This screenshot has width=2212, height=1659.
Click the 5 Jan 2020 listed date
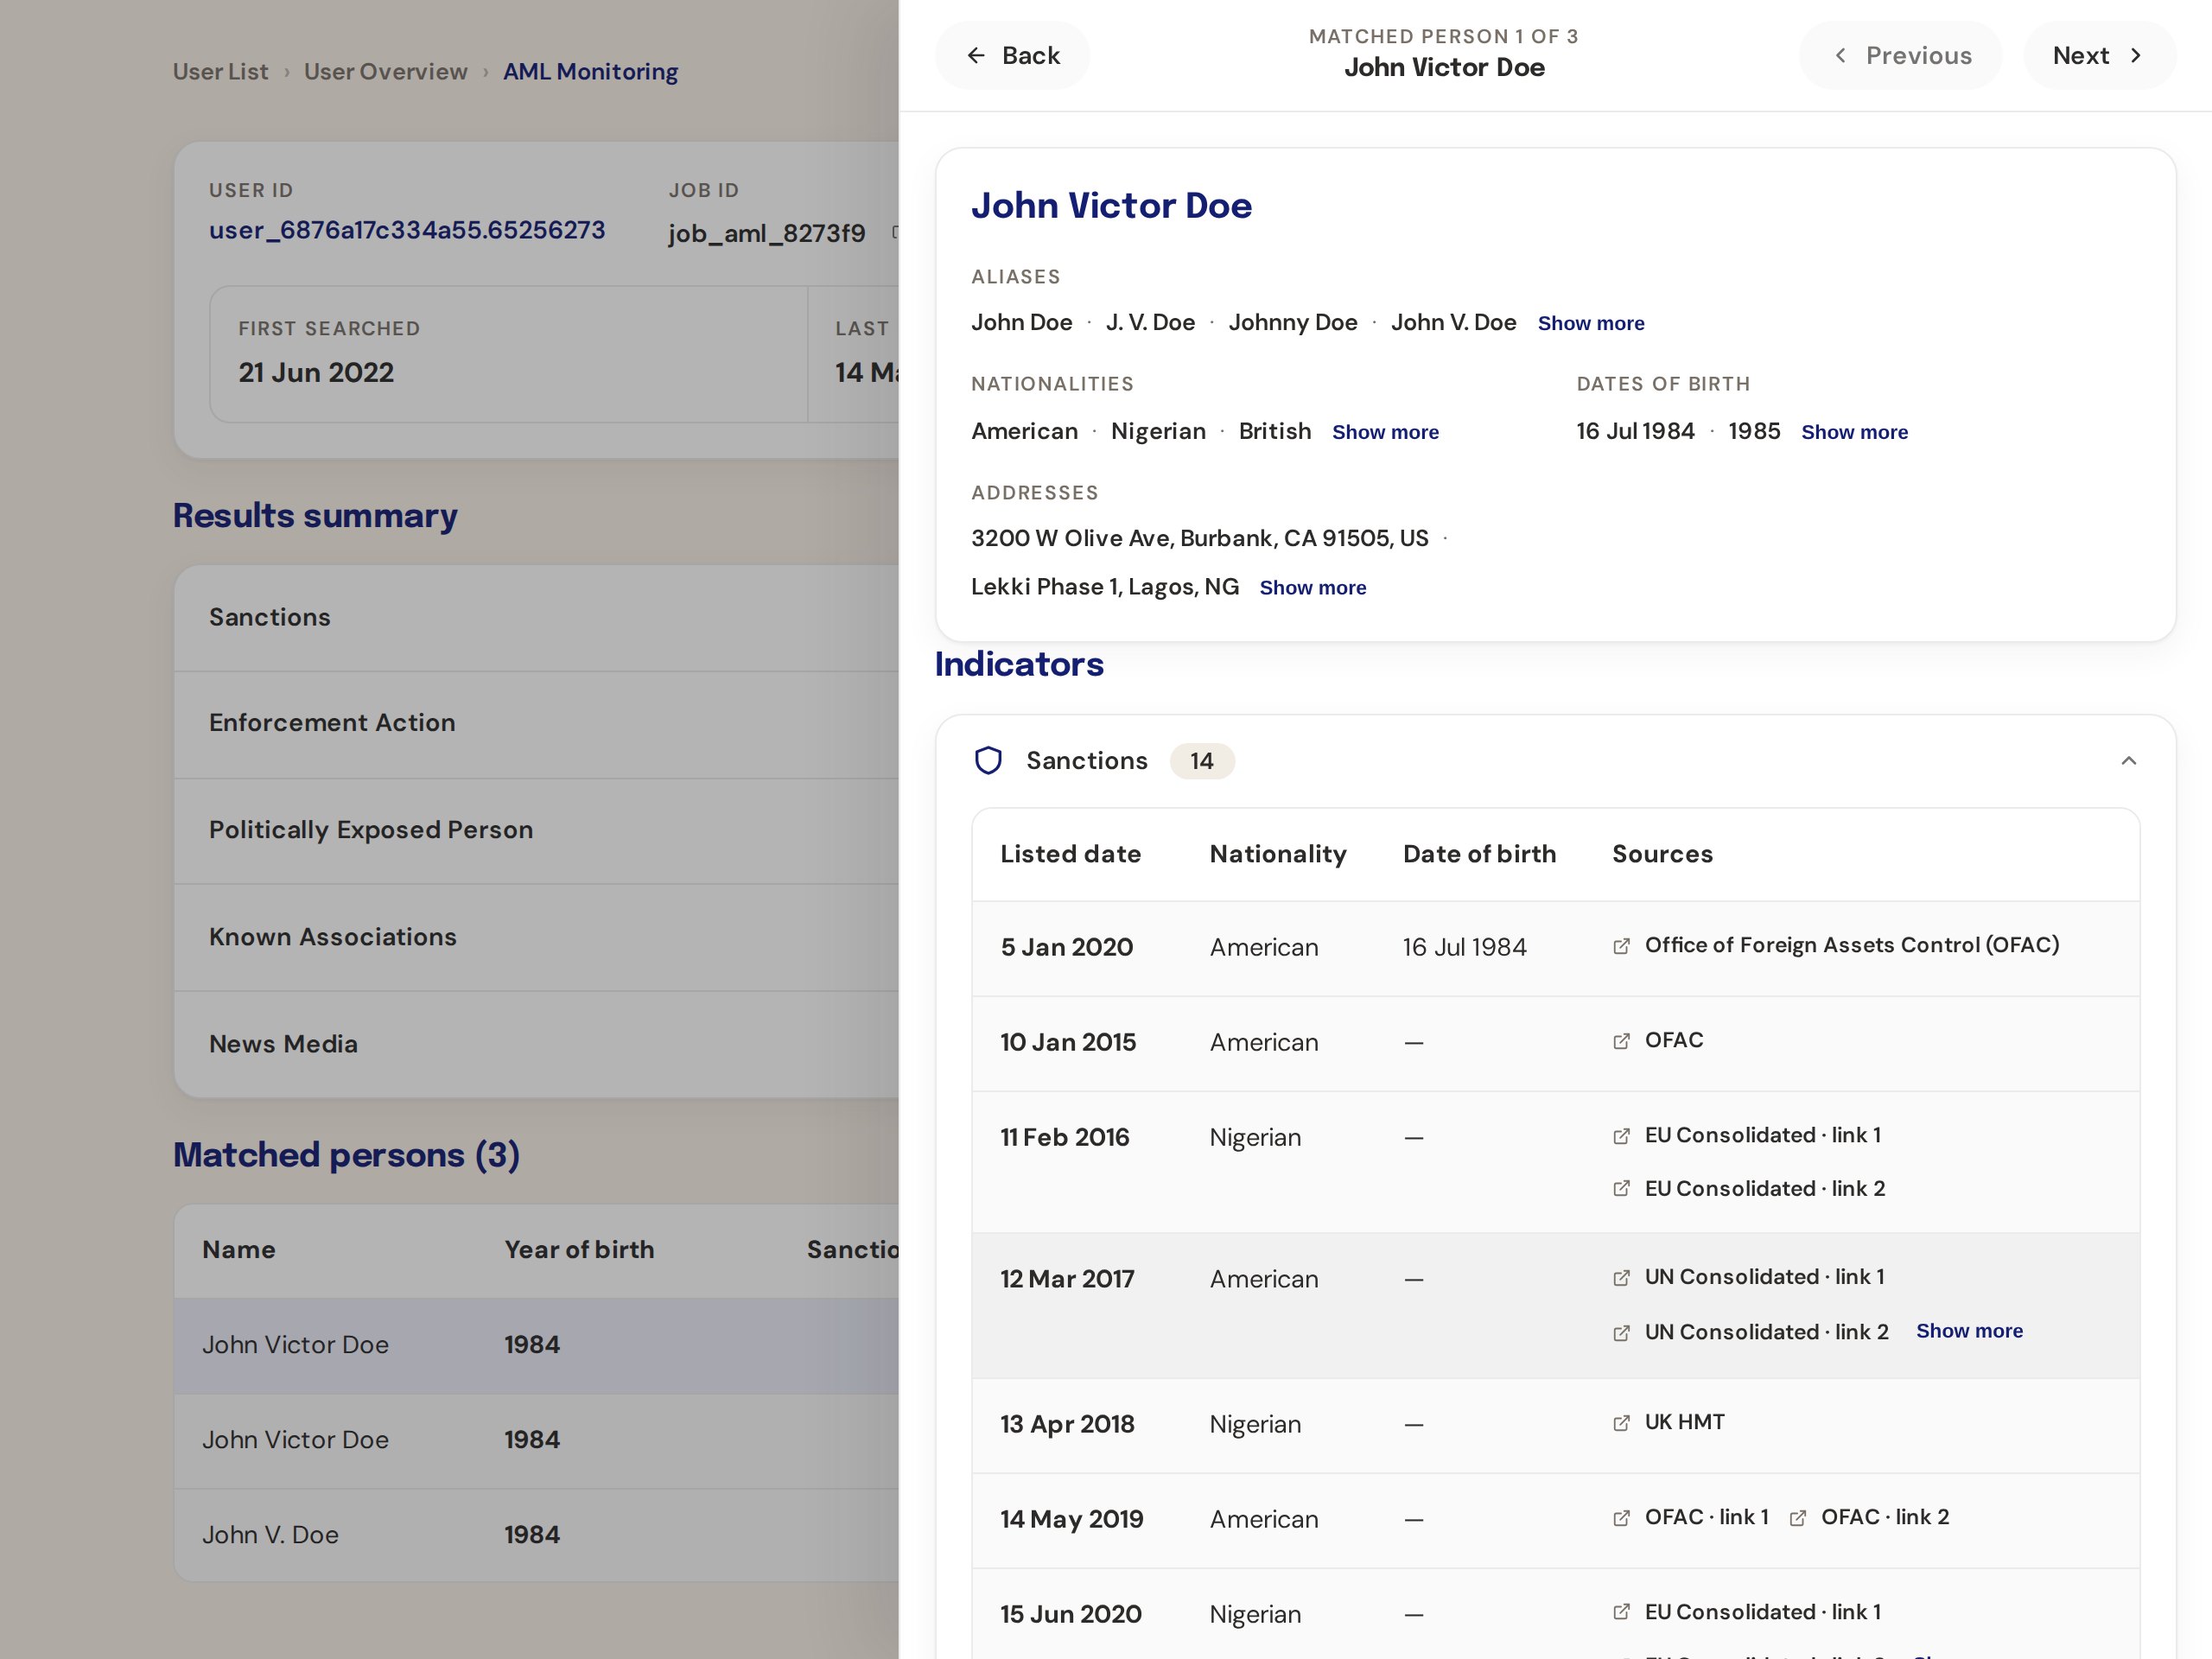(x=1066, y=947)
